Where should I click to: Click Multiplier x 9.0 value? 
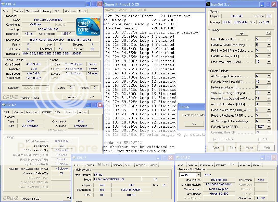click(x=34, y=69)
